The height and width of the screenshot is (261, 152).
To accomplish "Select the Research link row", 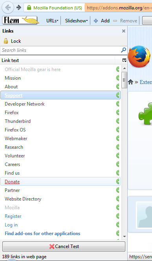I will pyautogui.click(x=60, y=147).
